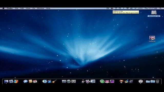Open the Wi-Fi status menu
Screen dimensions: 164x92
pos(127,8)
